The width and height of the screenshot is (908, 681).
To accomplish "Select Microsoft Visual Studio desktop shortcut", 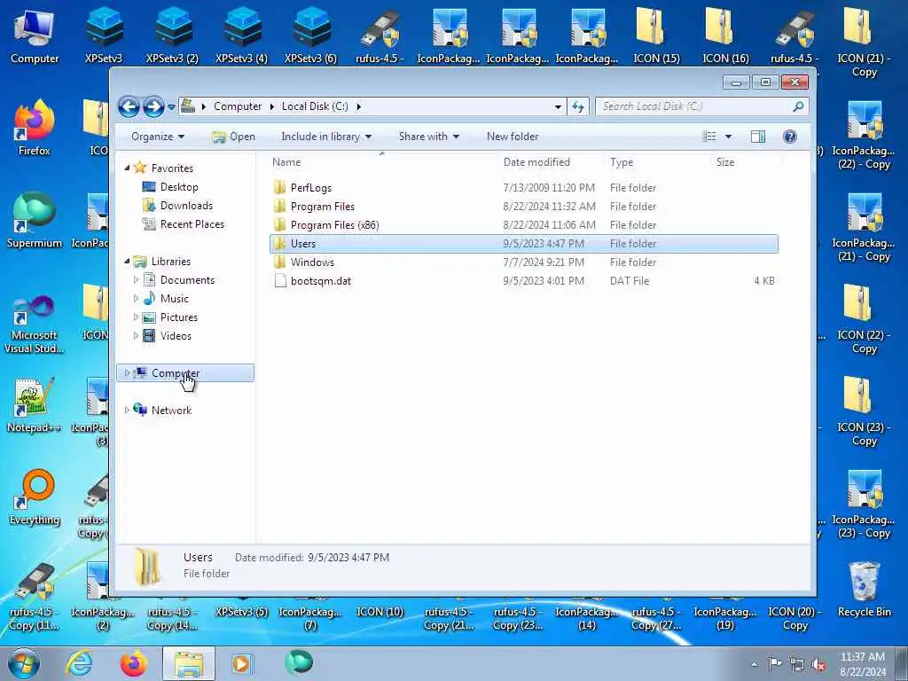I will [35, 325].
